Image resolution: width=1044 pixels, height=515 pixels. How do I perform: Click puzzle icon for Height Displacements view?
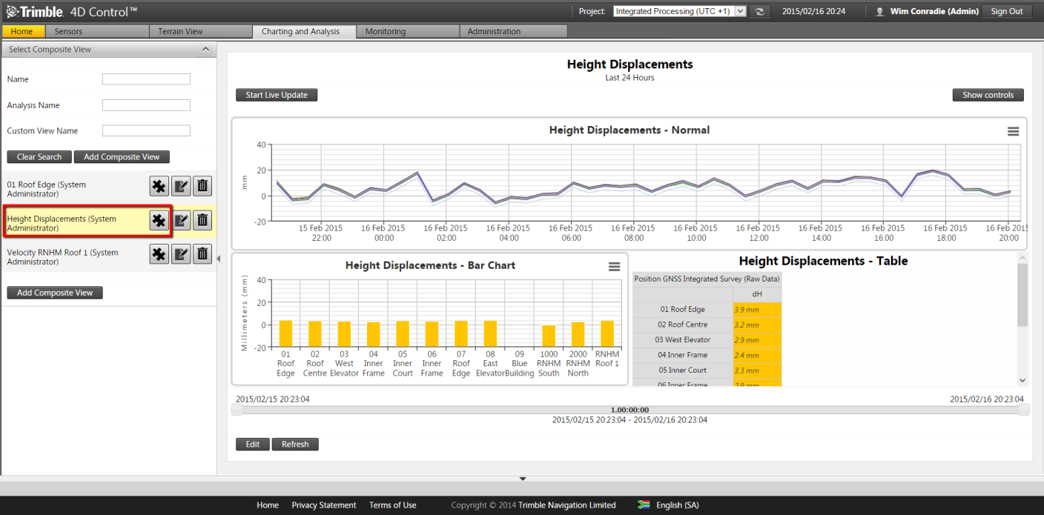(x=159, y=220)
